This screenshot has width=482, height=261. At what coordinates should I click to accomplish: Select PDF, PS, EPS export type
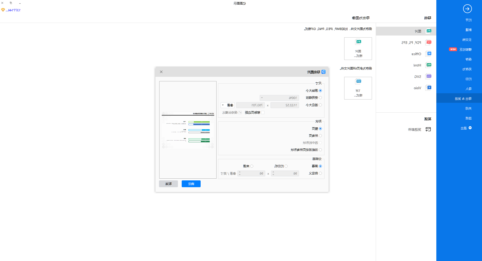(x=411, y=43)
